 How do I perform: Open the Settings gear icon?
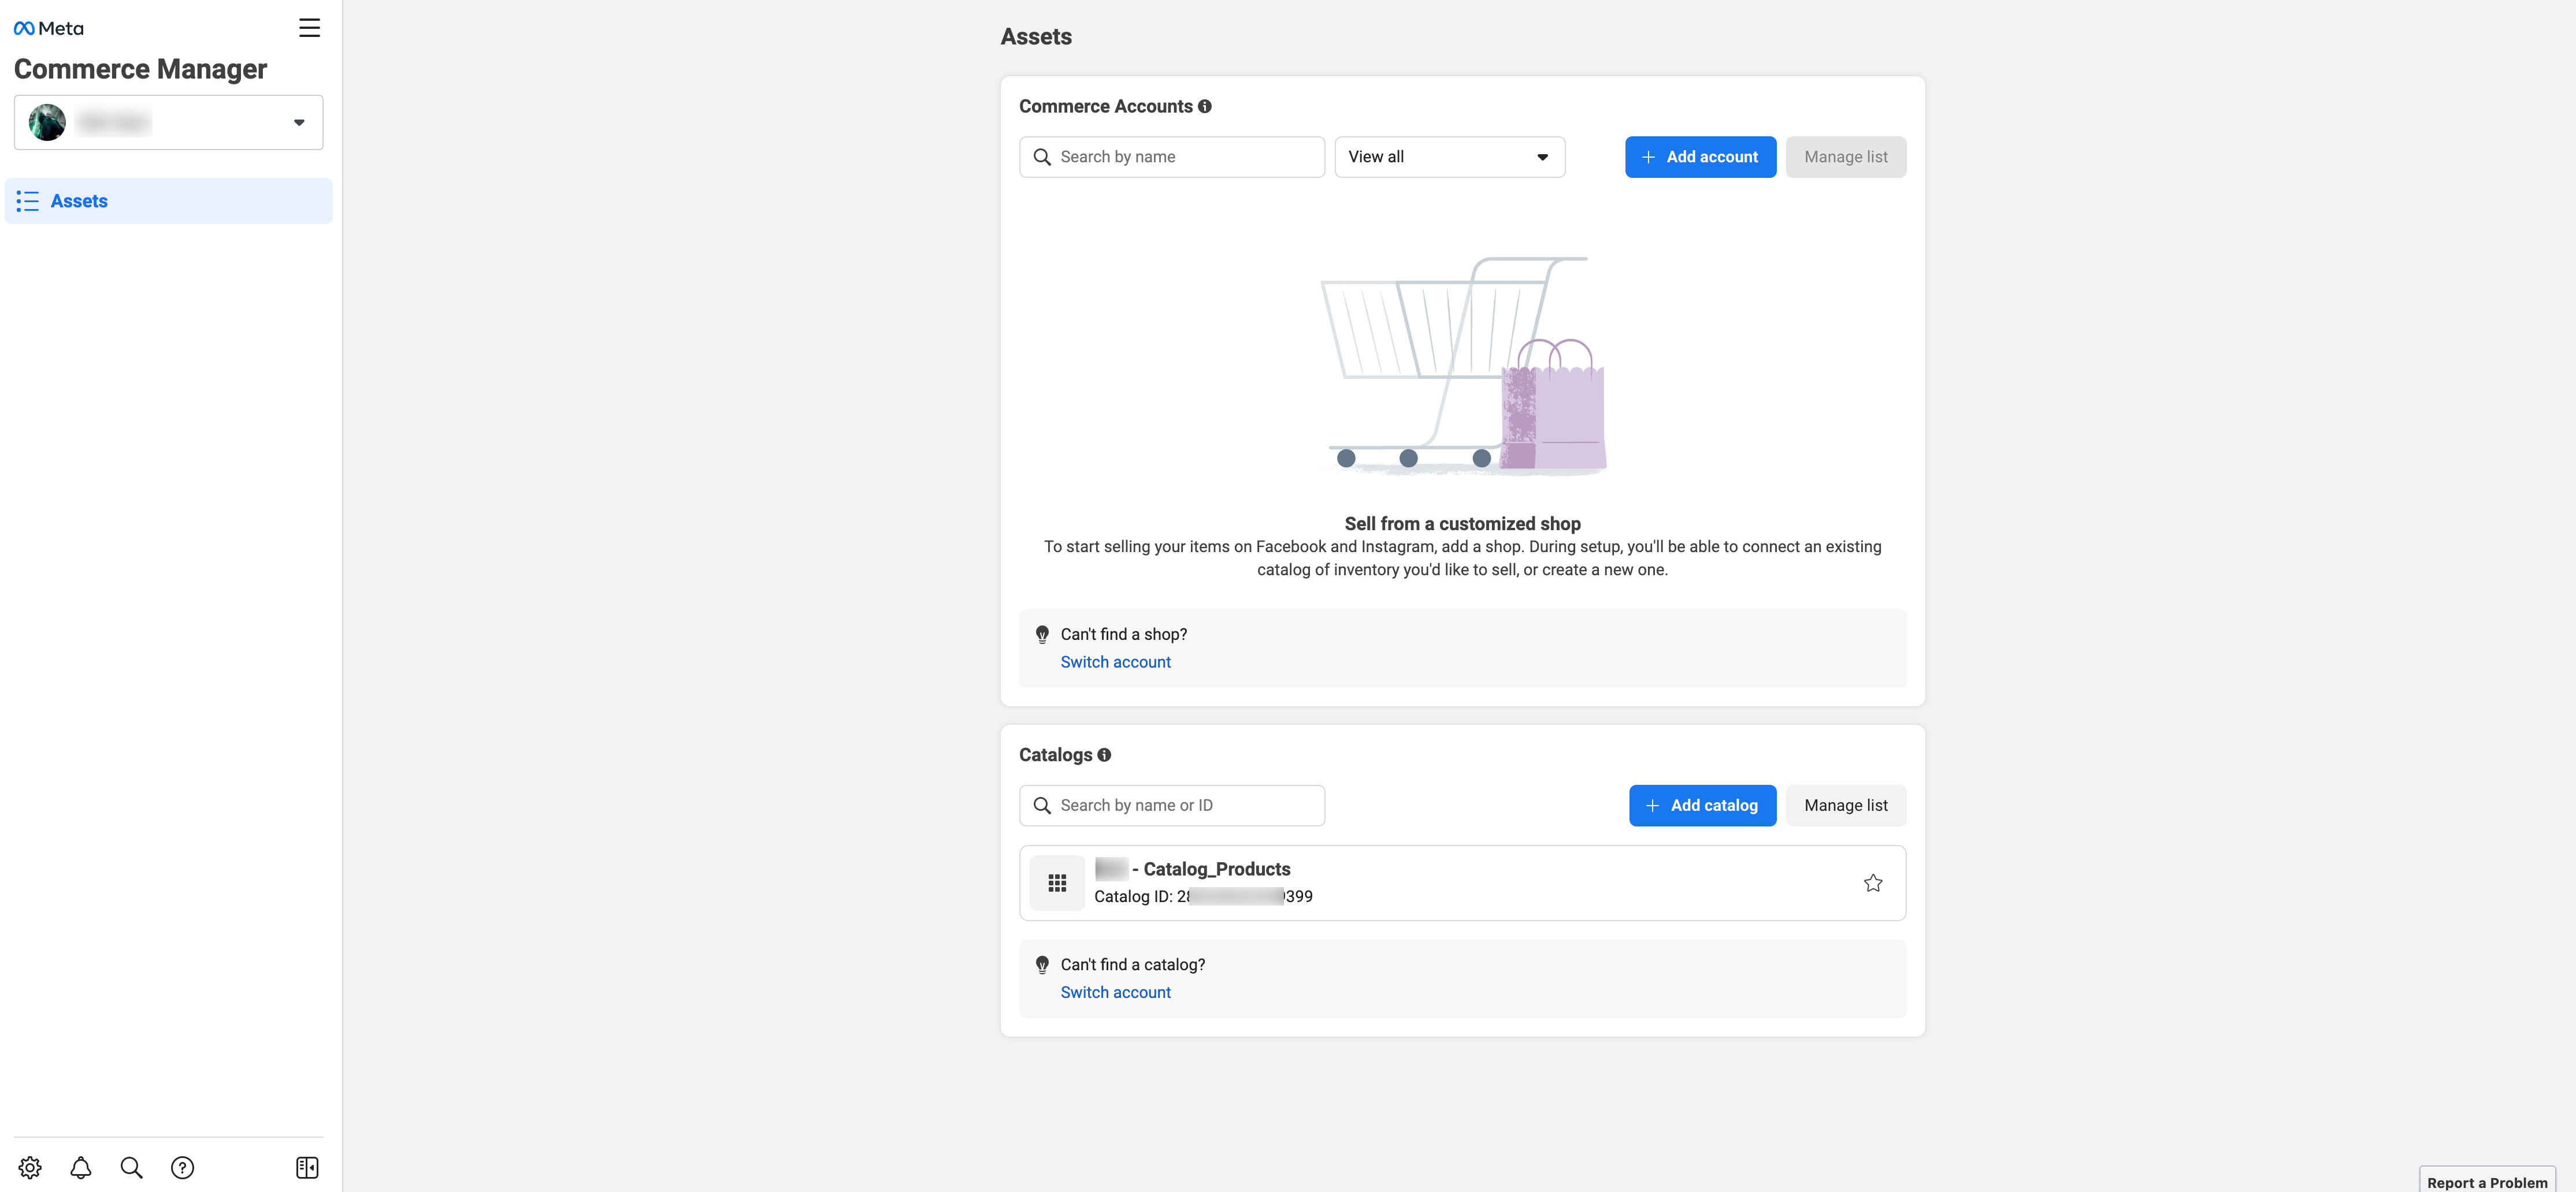click(x=30, y=1167)
